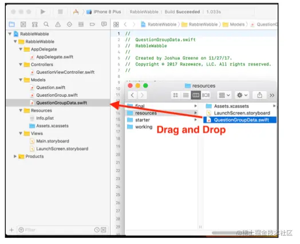Open the related items grid menu

pyautogui.click(x=116, y=25)
